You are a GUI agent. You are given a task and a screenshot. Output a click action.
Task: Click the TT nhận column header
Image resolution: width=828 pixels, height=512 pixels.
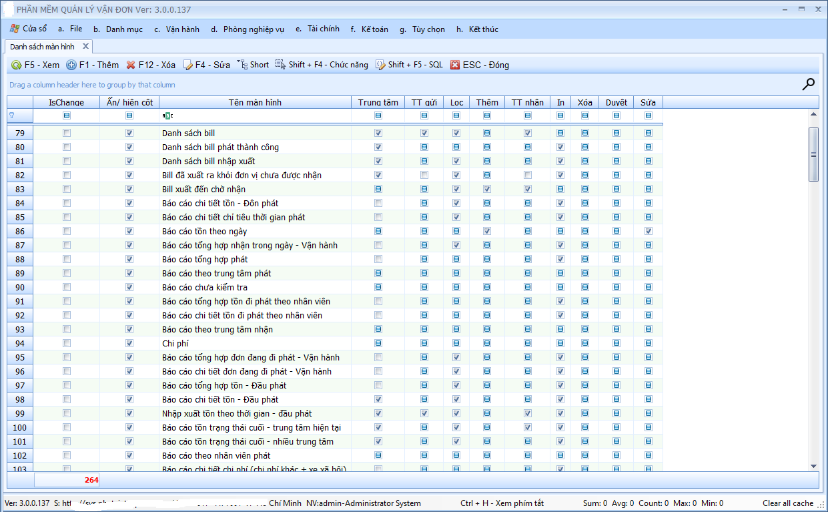click(527, 102)
